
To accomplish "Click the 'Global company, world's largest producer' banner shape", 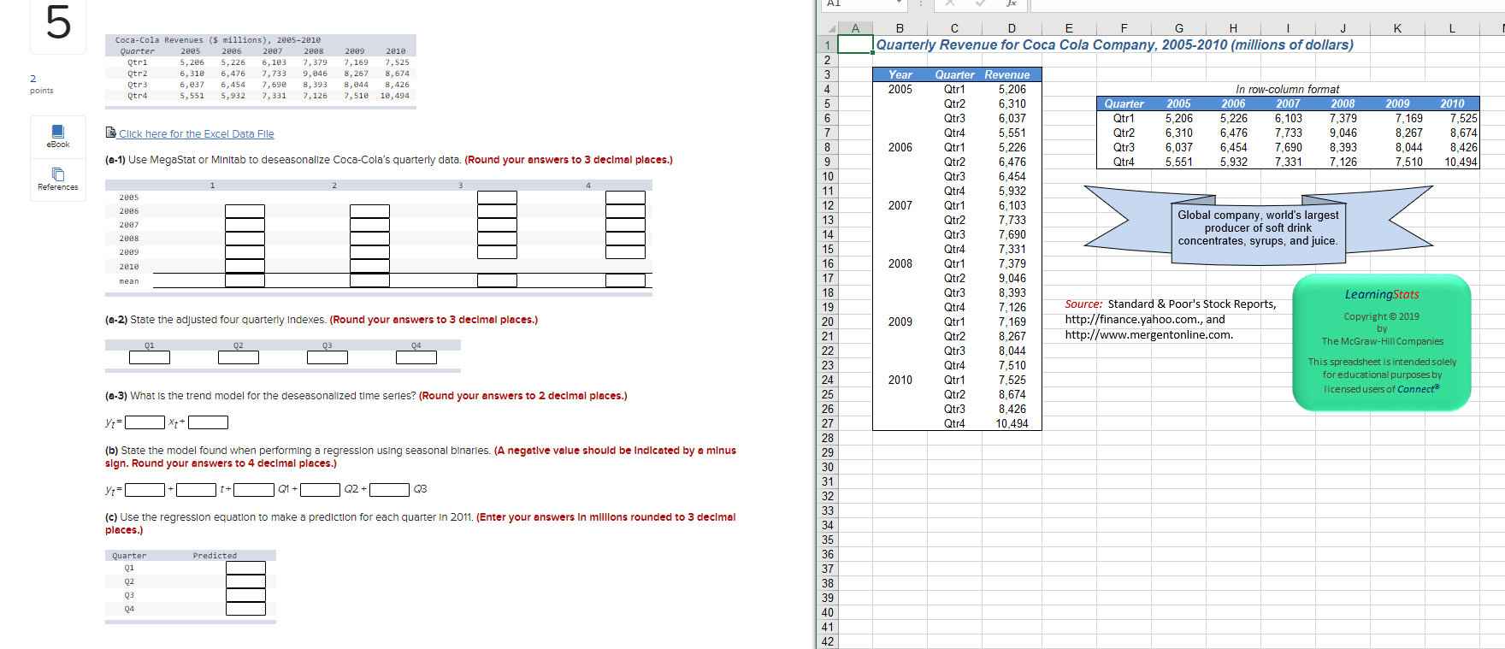I will point(1258,227).
